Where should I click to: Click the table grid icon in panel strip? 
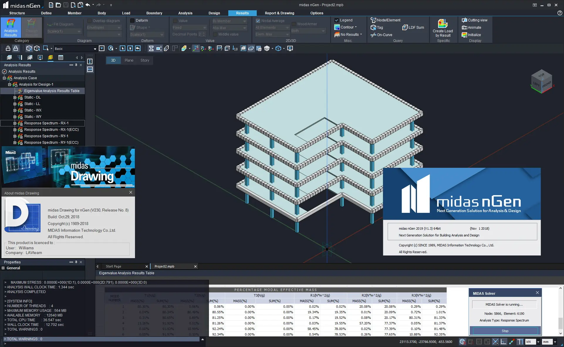61,57
